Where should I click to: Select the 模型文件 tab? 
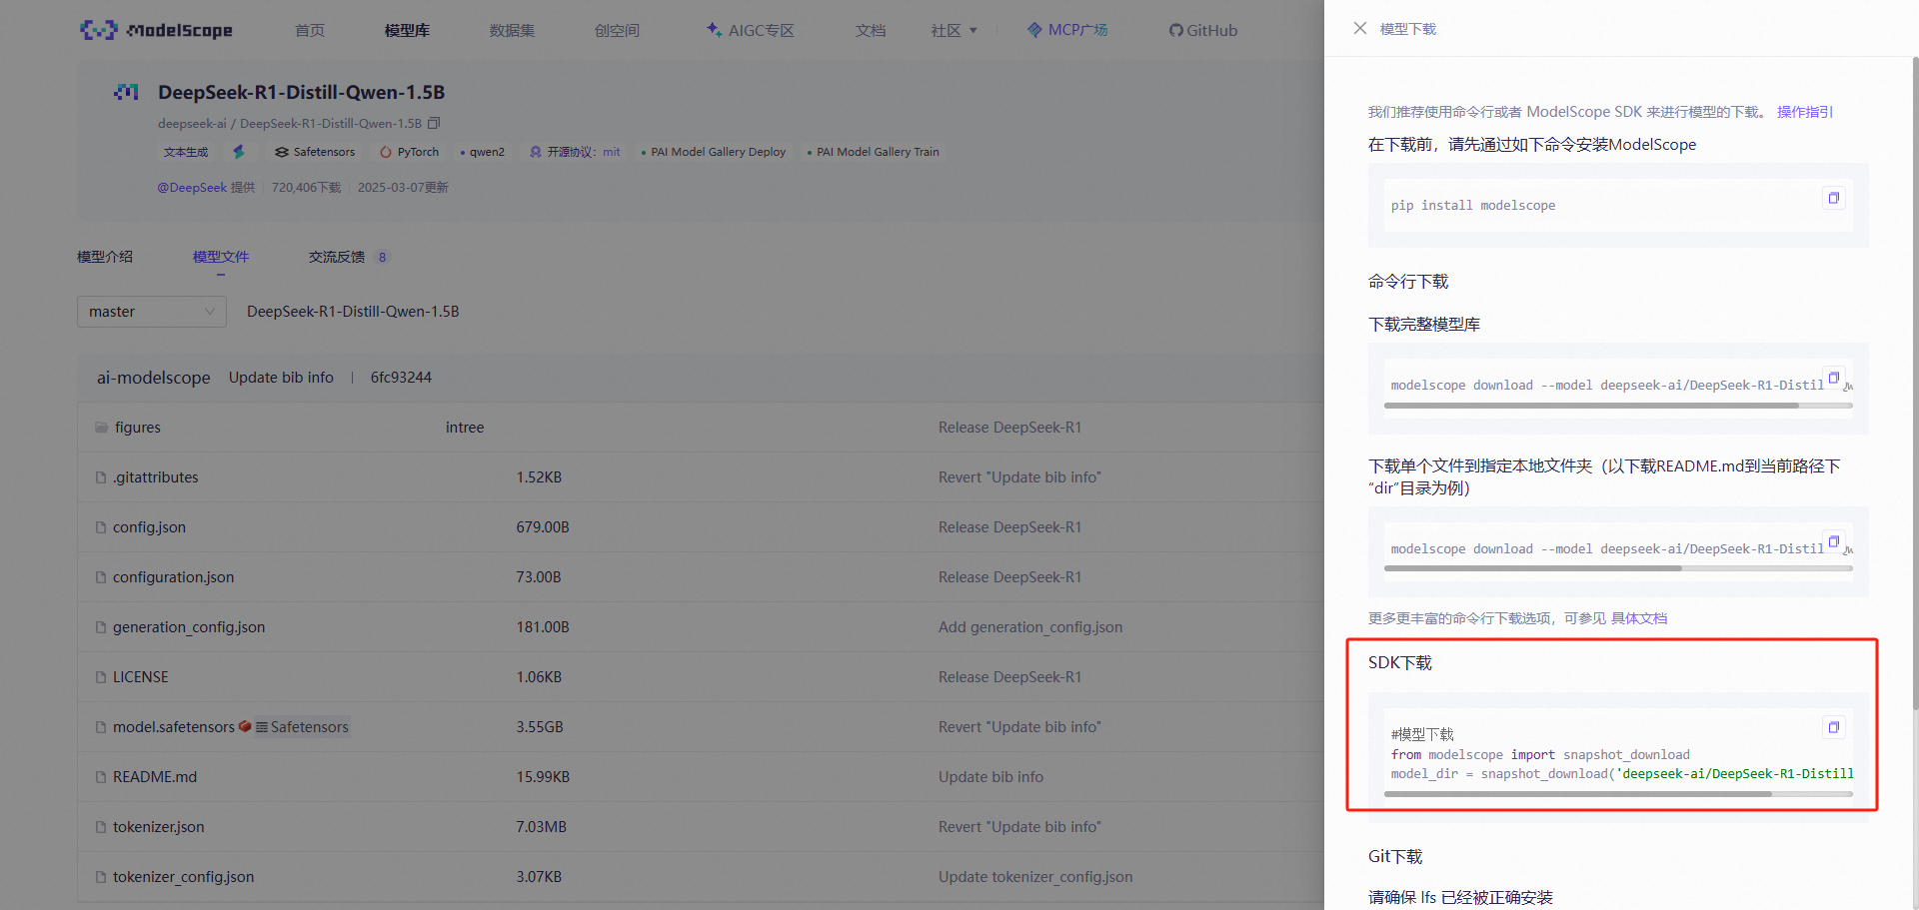coord(221,257)
